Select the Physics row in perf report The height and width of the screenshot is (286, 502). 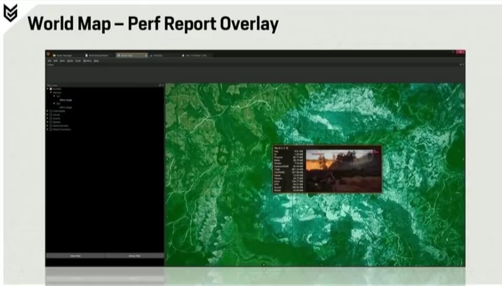289,158
